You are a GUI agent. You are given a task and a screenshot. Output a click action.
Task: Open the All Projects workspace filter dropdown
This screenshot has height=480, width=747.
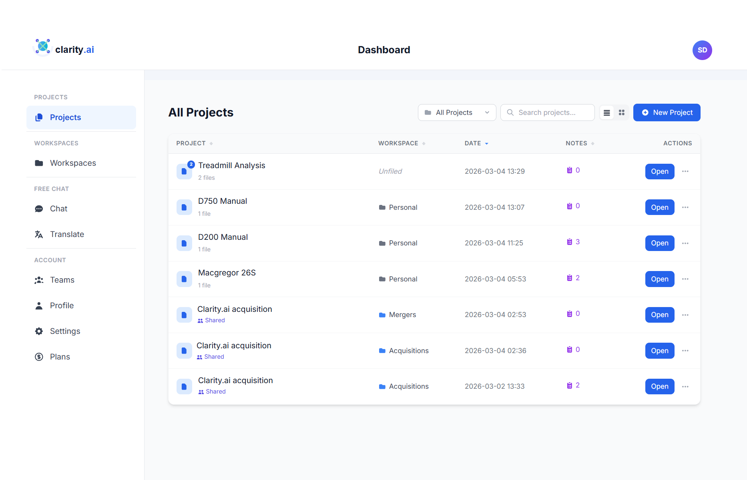(457, 112)
